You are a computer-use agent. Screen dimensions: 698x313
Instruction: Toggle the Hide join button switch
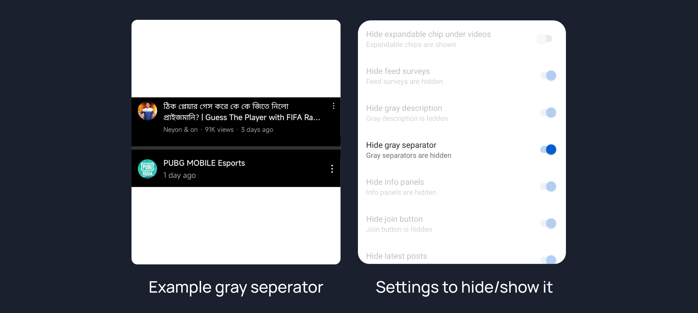[x=548, y=223]
